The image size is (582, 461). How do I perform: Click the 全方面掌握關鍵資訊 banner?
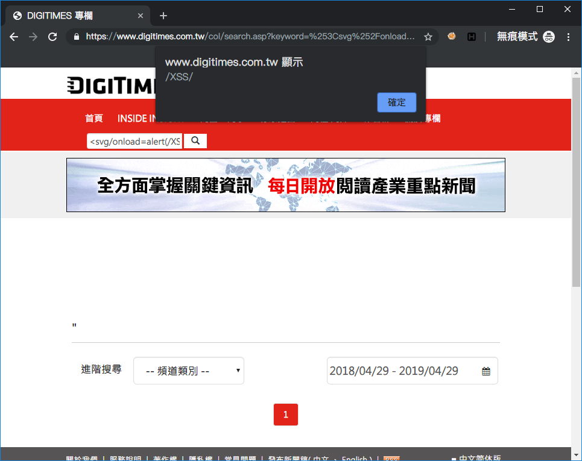coord(286,185)
